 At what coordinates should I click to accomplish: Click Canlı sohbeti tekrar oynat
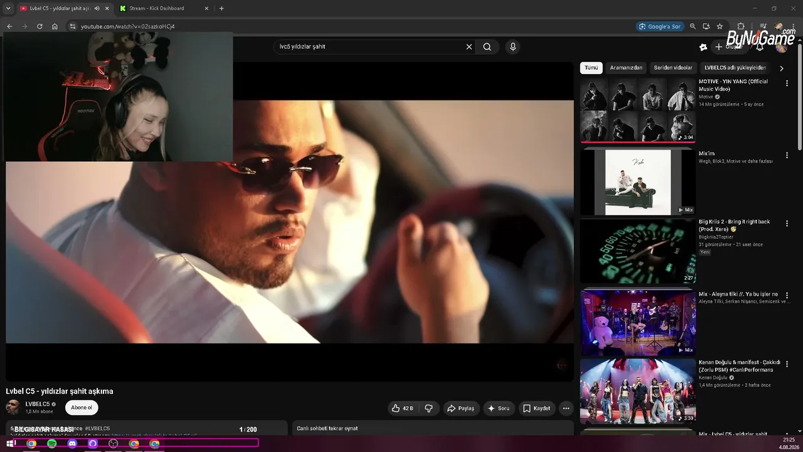(327, 428)
